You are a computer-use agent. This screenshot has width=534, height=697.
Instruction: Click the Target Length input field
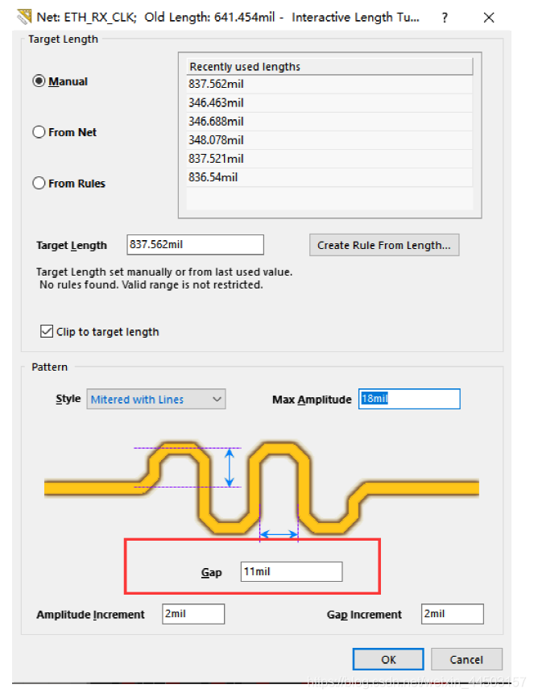pos(195,244)
